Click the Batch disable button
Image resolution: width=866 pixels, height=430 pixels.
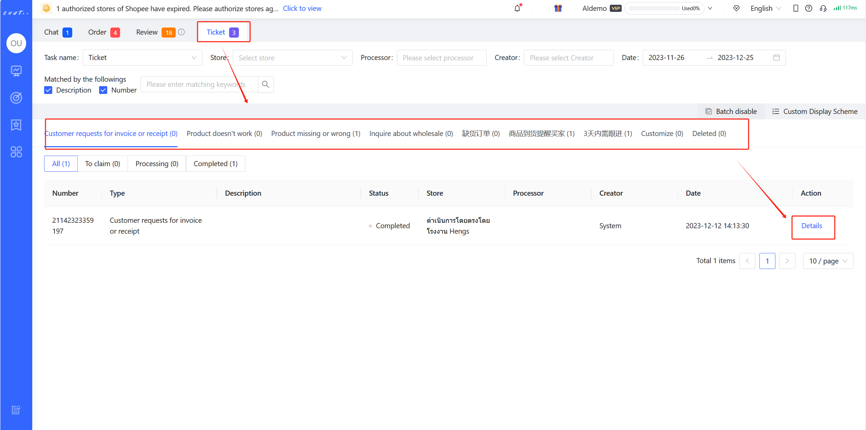click(731, 112)
